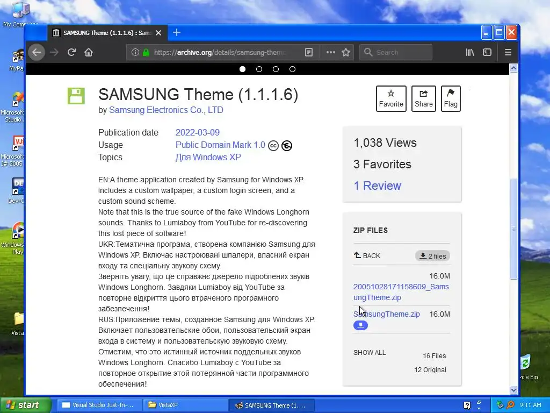Show site information icon in address bar
Viewport: 550px width, 413px height.
135,52
